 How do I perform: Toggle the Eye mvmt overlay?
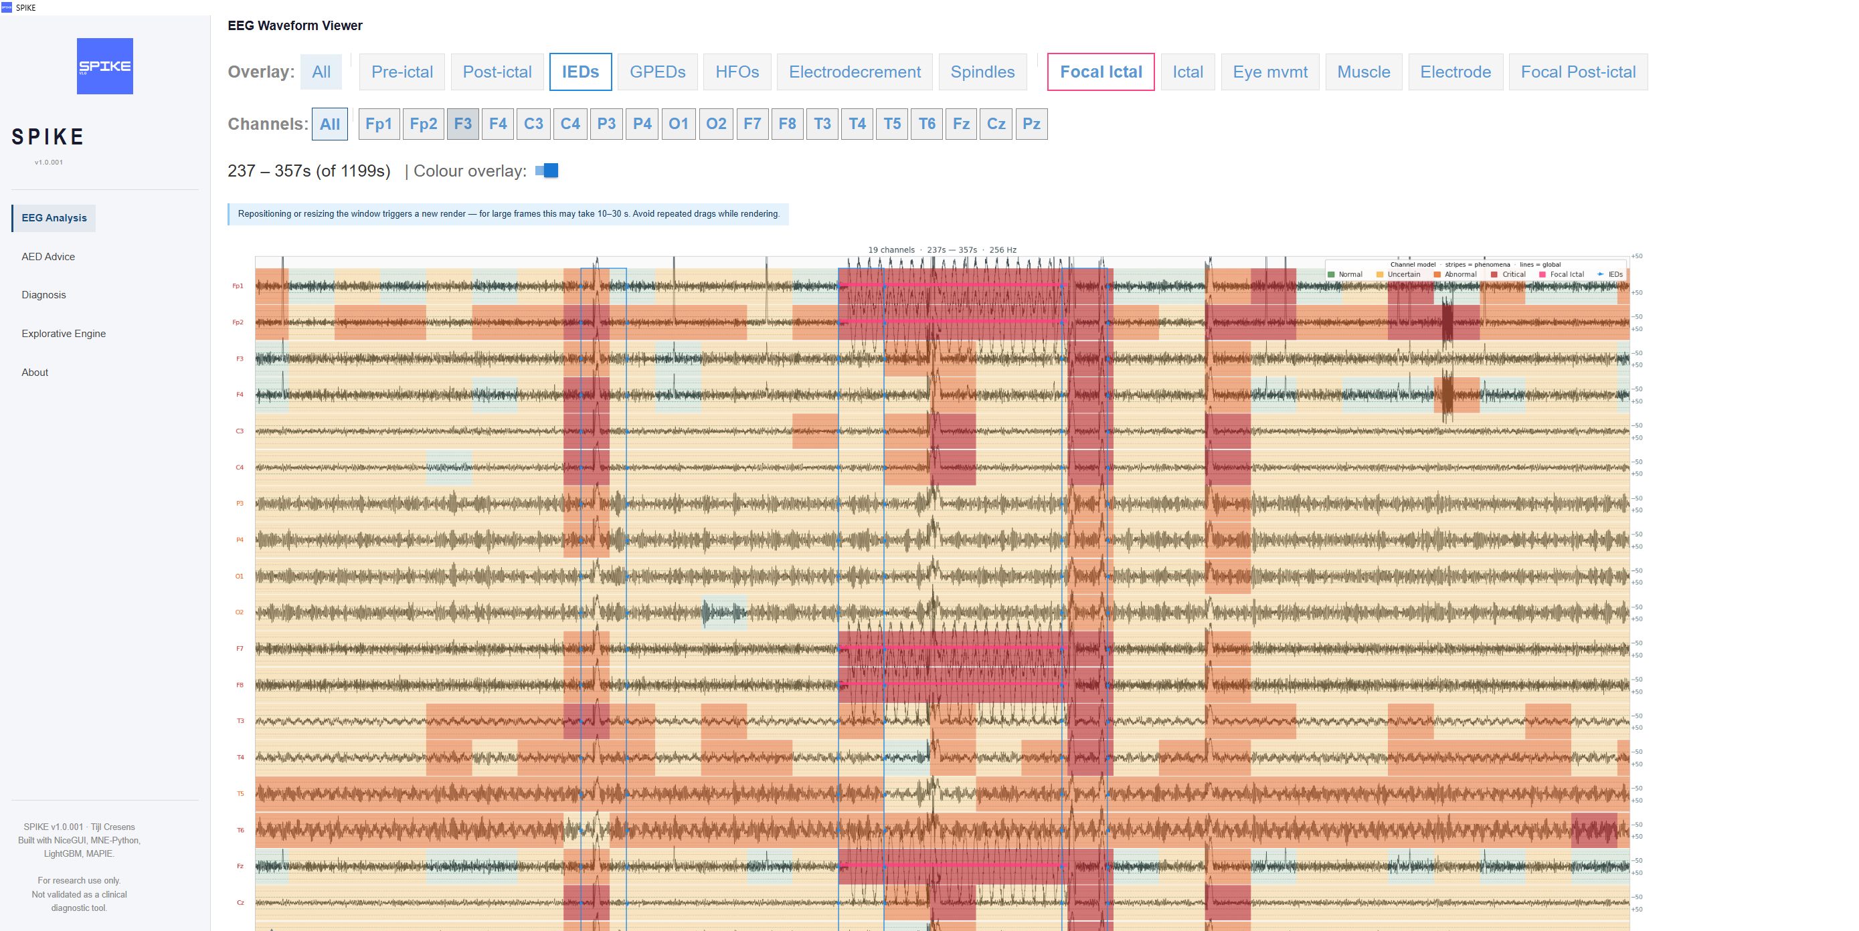1270,72
